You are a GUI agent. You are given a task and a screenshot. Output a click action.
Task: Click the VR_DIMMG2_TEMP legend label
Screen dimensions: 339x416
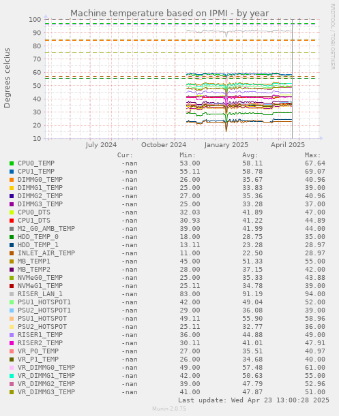pyautogui.click(x=46, y=384)
